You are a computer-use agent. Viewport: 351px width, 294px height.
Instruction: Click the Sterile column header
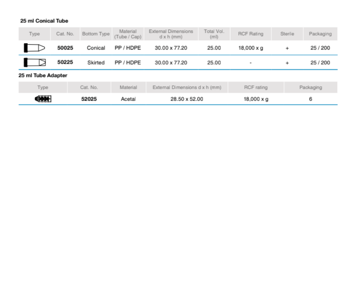click(x=287, y=34)
